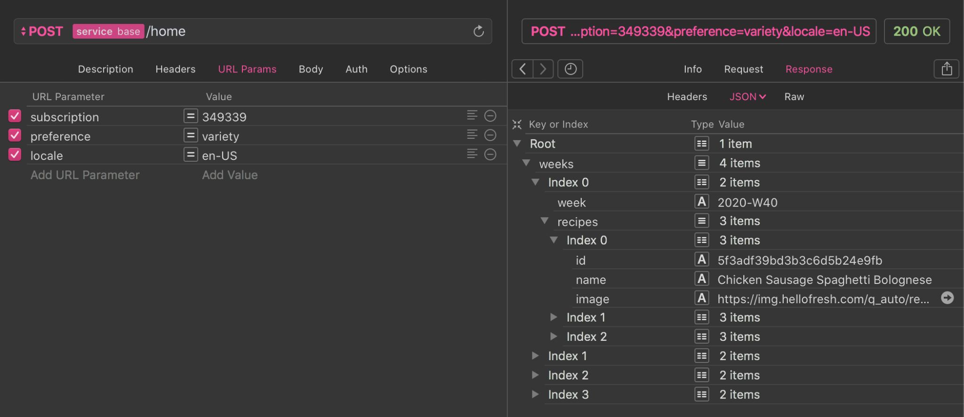The width and height of the screenshot is (964, 417).
Task: Go to previous response with back arrow
Action: 522,69
